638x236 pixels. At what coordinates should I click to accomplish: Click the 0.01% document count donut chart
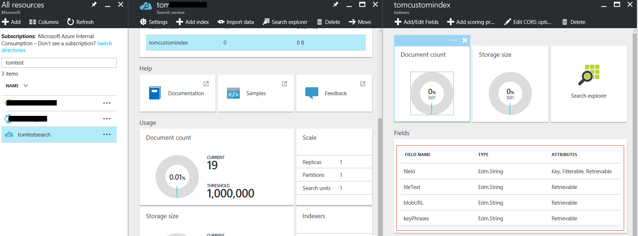pos(177,176)
